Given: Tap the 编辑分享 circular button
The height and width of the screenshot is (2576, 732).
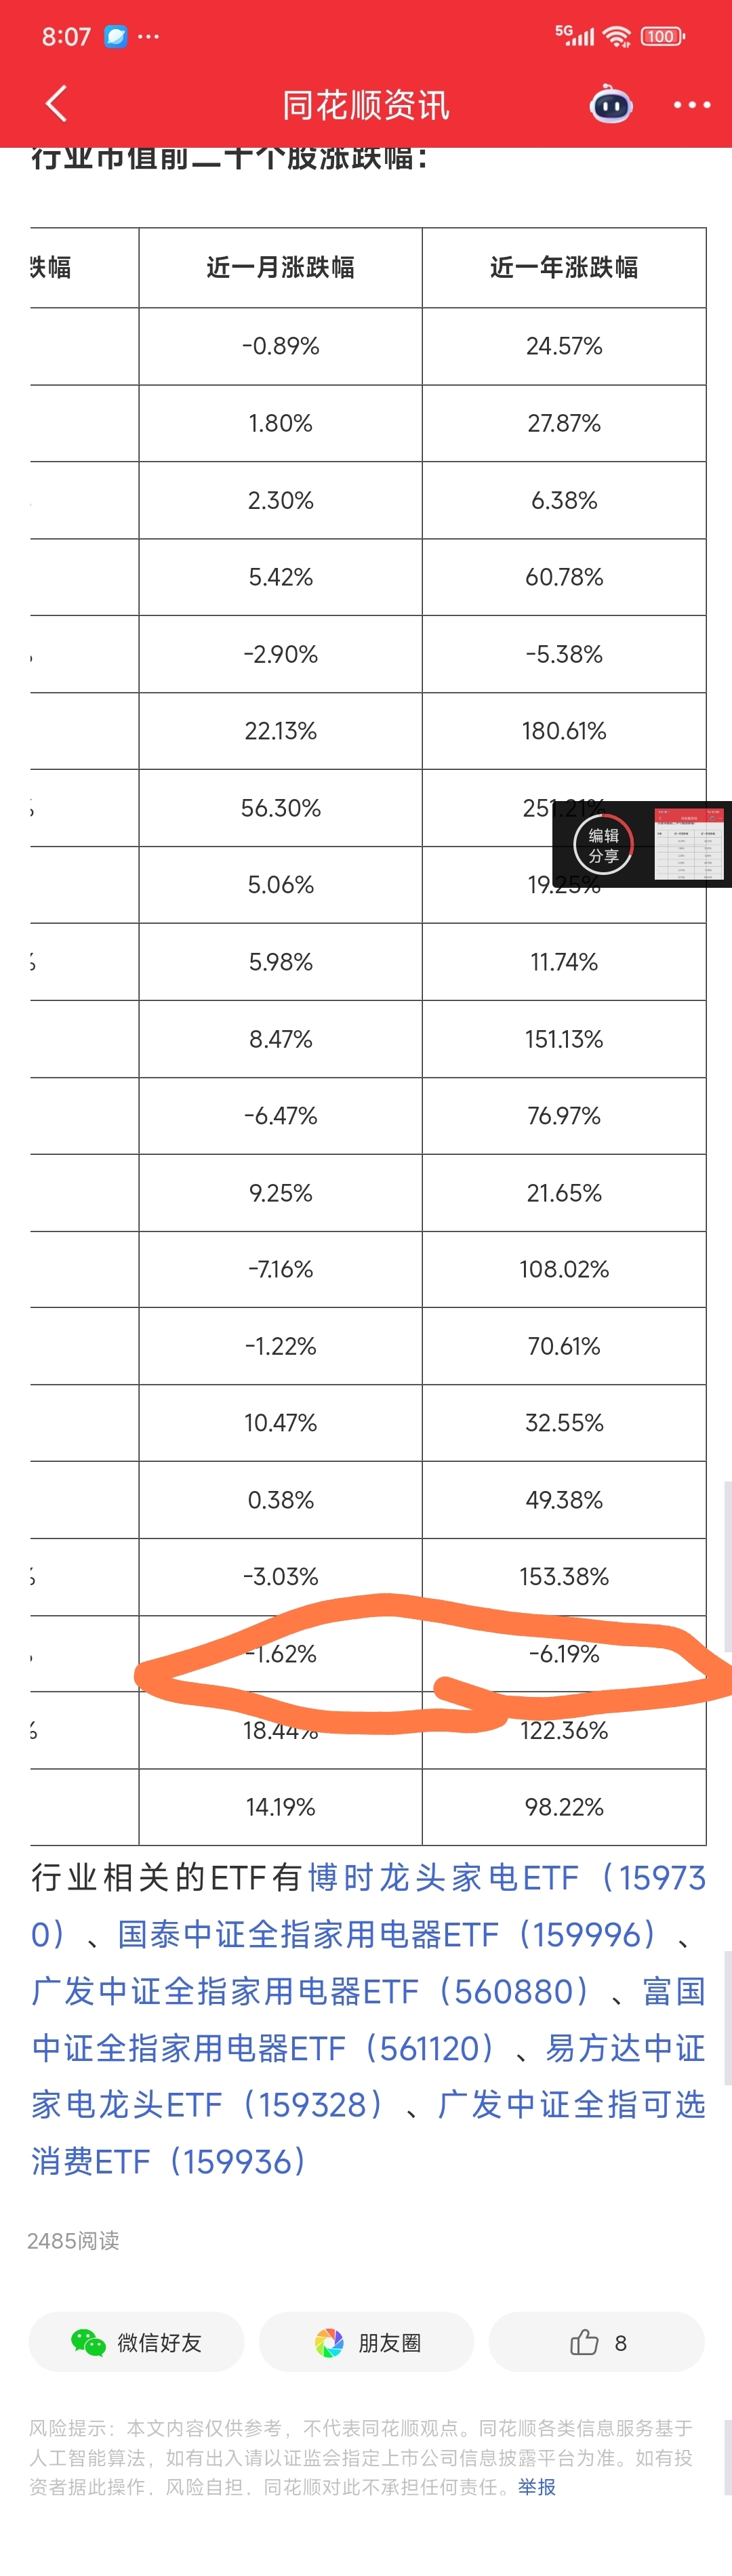Looking at the screenshot, I should [x=603, y=845].
